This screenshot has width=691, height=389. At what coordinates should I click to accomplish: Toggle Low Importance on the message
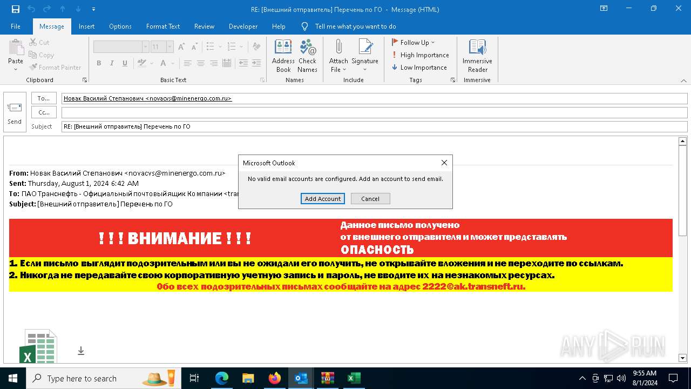point(419,67)
